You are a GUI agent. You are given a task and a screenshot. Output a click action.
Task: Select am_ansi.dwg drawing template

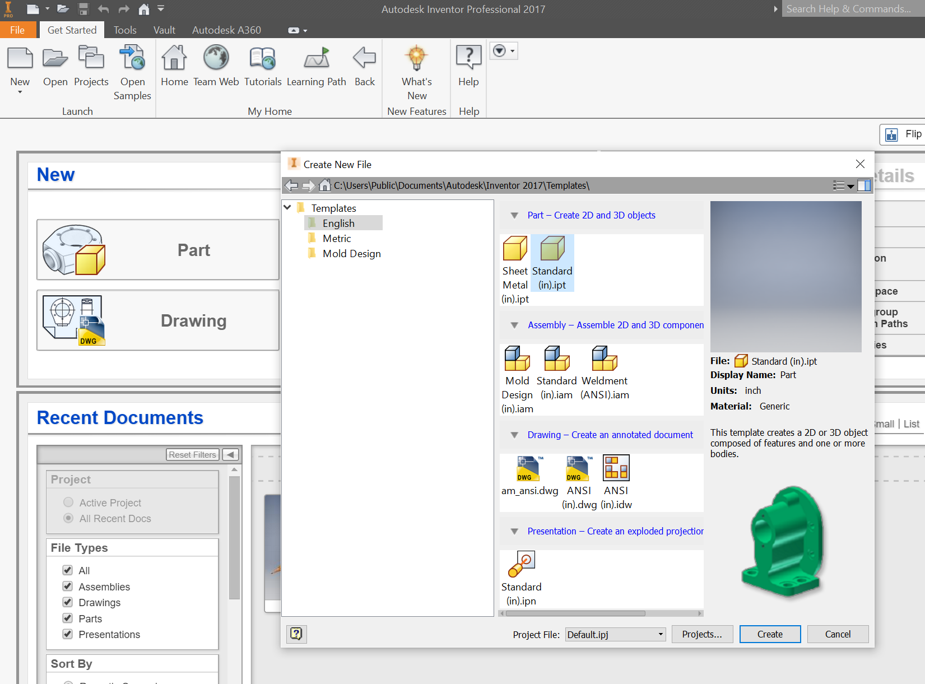529,476
